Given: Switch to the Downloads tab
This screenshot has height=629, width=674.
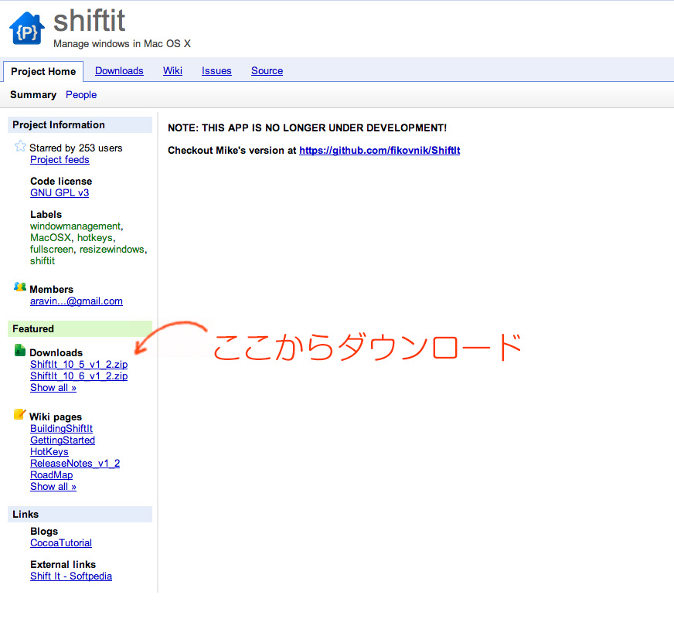Looking at the screenshot, I should coord(119,71).
